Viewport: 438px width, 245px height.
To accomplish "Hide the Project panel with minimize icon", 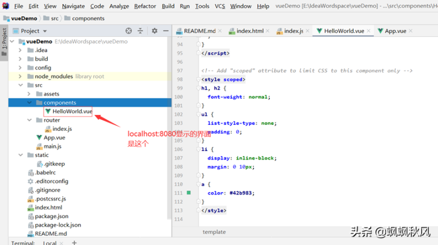I will click(165, 31).
